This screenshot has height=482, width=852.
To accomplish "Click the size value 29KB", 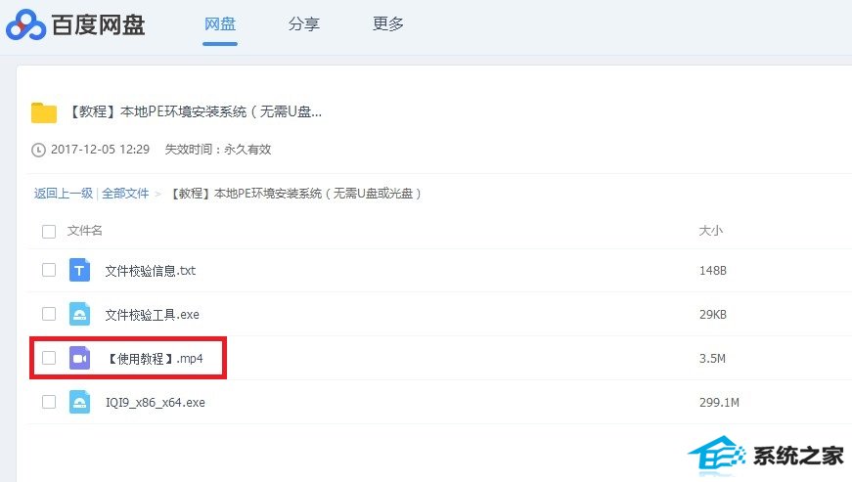I will pos(713,314).
